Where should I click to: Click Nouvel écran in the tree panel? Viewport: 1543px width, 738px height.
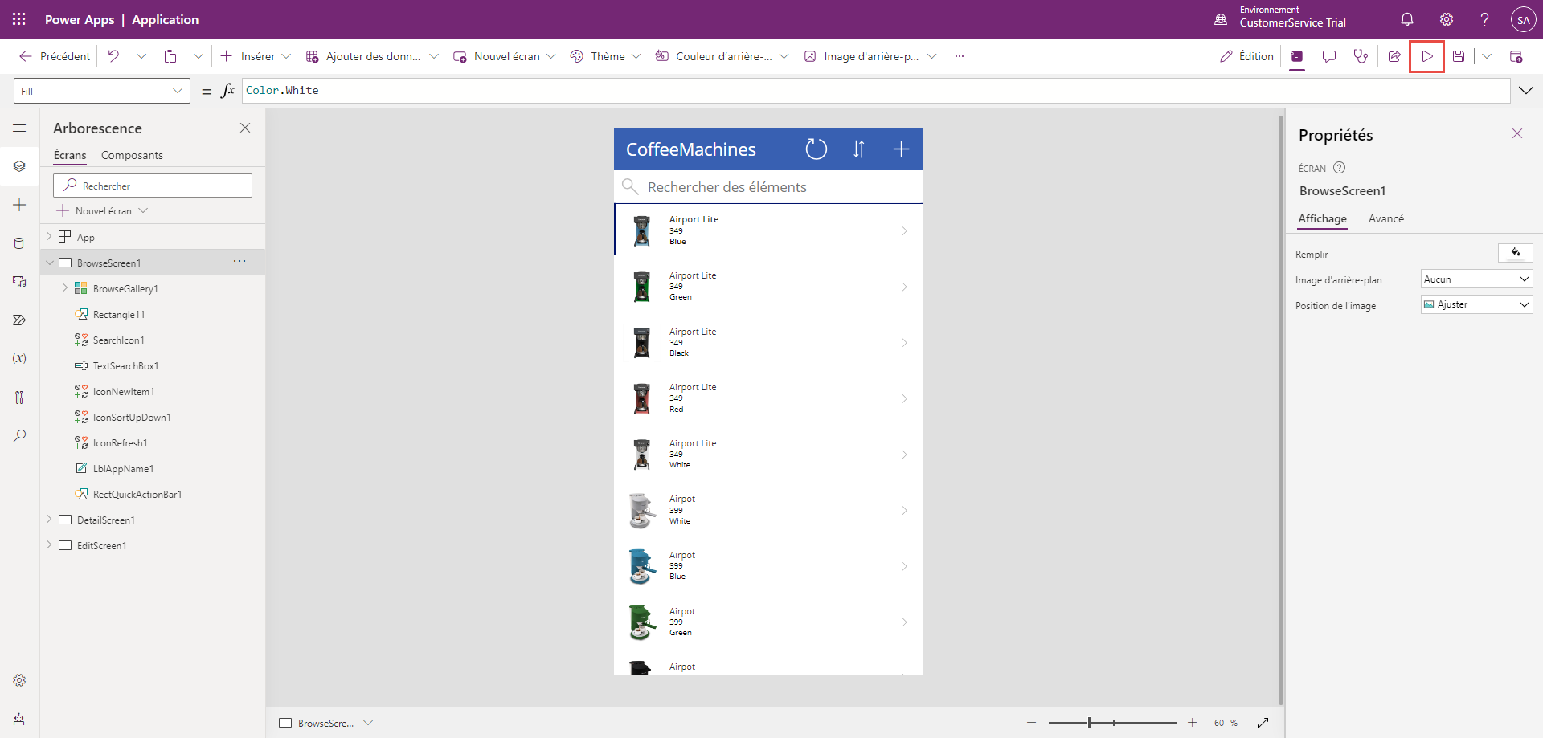click(103, 210)
